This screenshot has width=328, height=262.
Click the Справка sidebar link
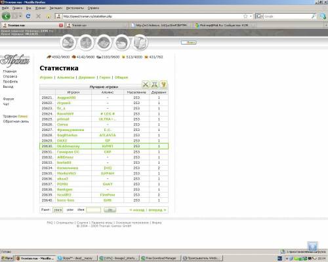coord(10,77)
